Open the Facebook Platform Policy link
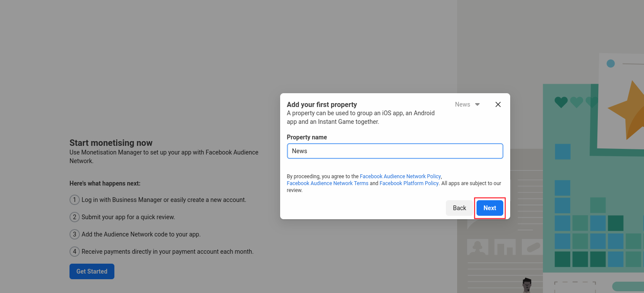Viewport: 644px width, 293px height. click(x=409, y=183)
